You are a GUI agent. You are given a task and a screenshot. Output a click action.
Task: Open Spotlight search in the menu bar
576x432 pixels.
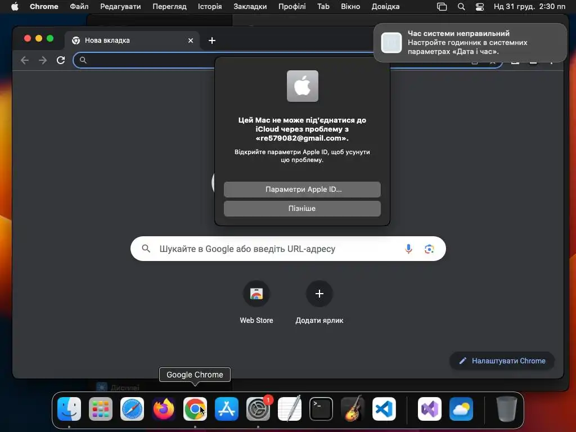pyautogui.click(x=461, y=7)
